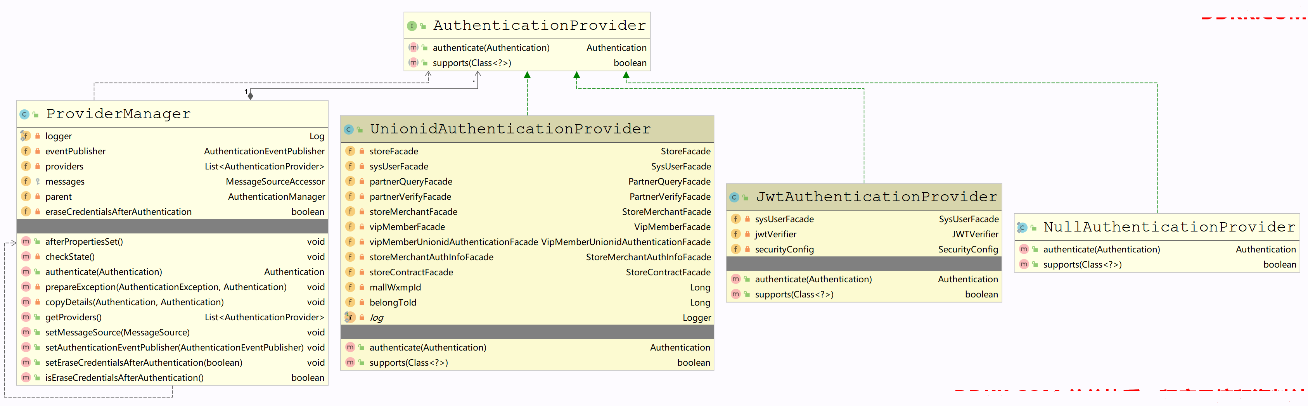The height and width of the screenshot is (406, 1308).
Task: Select the UnionidAuthenticationProvider class title
Action: 510,130
